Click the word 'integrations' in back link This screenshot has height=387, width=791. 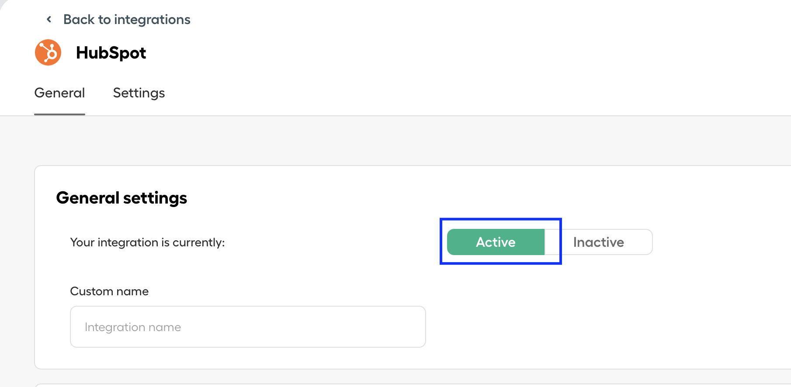click(152, 20)
